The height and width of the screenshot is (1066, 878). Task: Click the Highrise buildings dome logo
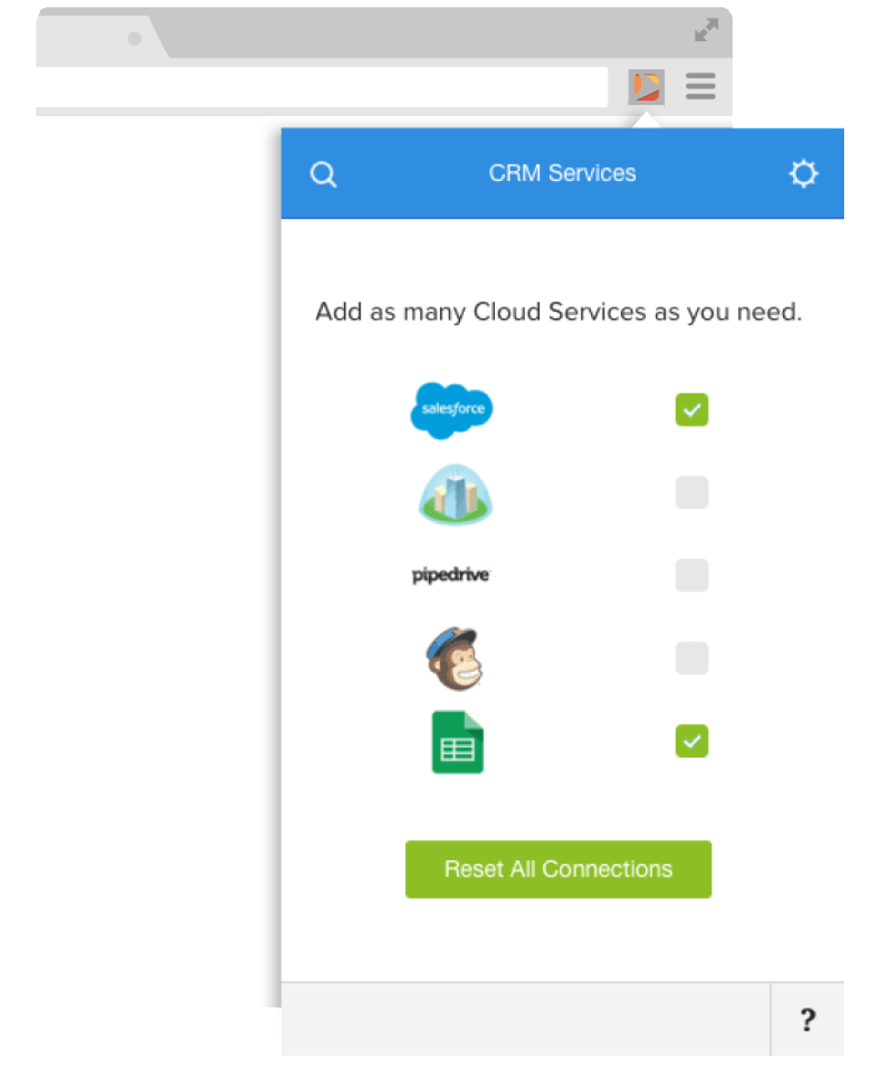tap(455, 494)
